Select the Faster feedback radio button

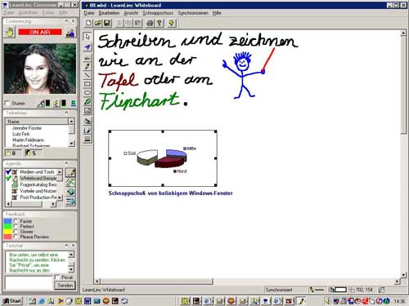click(x=16, y=221)
